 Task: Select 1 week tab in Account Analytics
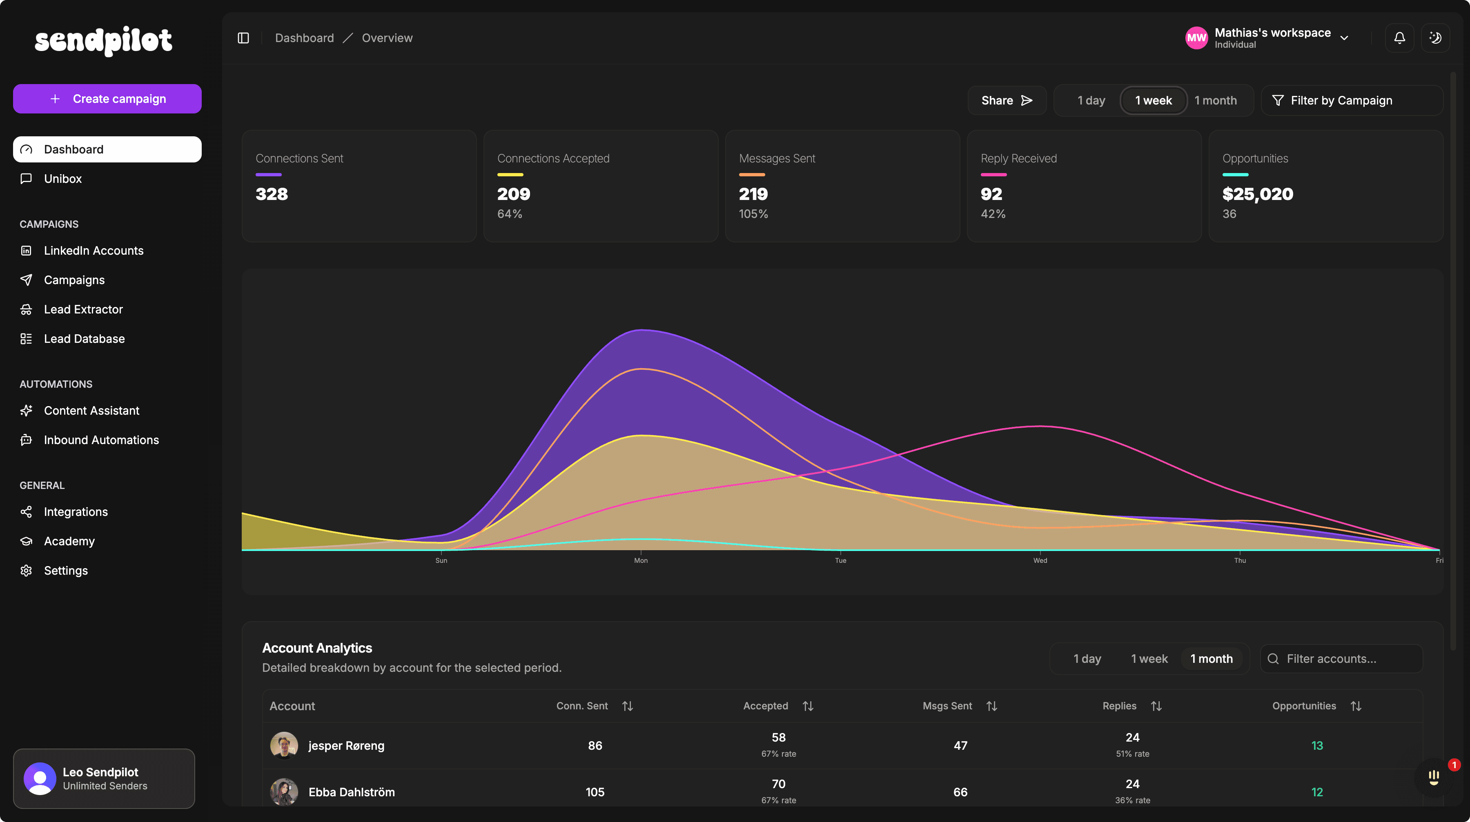[x=1149, y=659]
